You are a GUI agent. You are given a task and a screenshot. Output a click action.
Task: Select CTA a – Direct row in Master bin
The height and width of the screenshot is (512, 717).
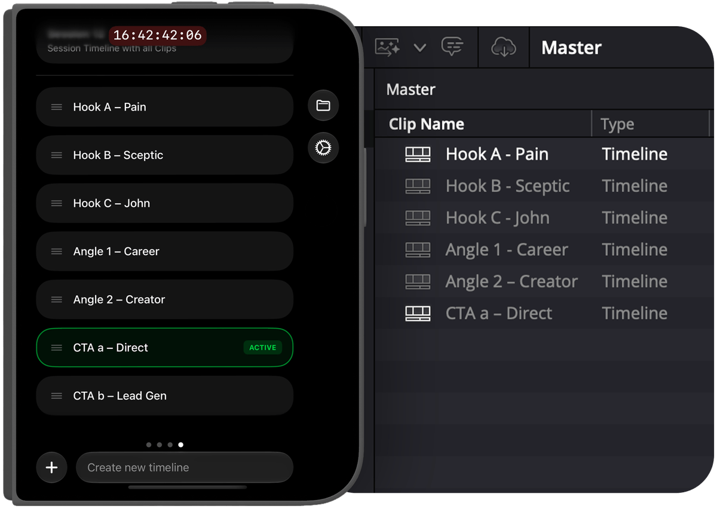(543, 313)
